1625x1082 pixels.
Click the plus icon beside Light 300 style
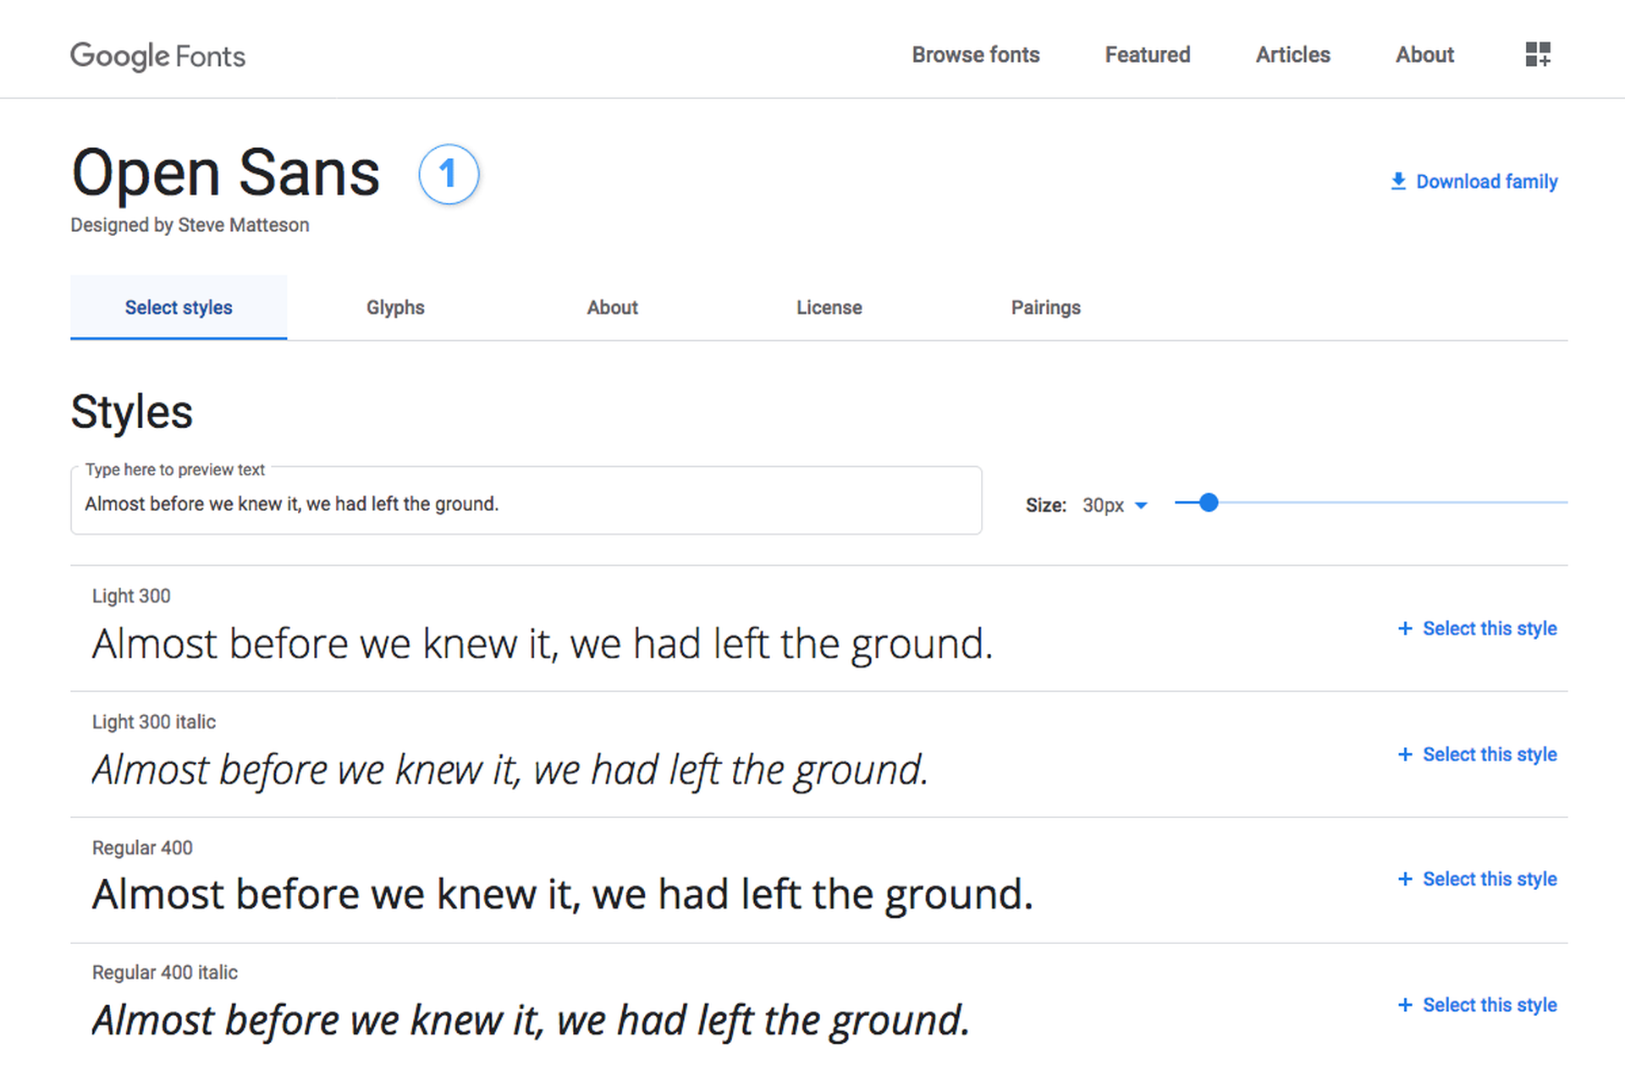tap(1405, 628)
